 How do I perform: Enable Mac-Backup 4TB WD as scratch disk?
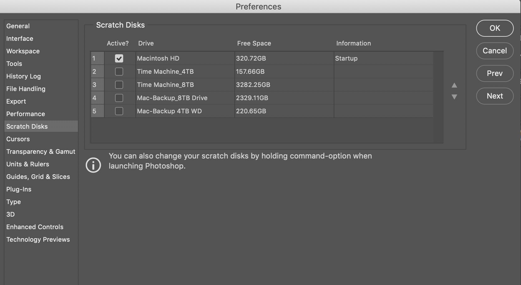(x=119, y=111)
